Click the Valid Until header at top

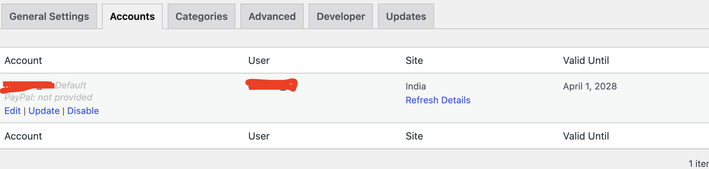(586, 60)
